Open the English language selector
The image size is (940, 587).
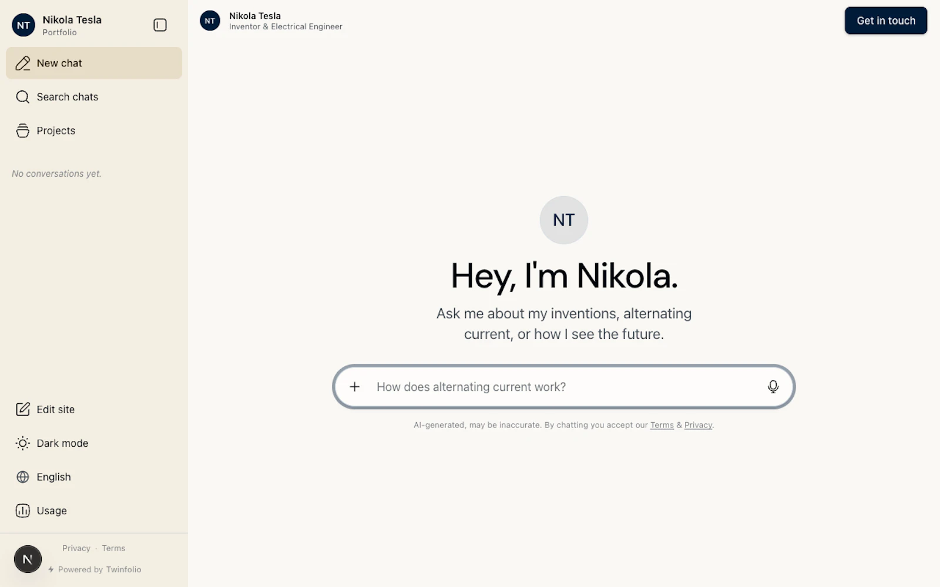pos(94,477)
